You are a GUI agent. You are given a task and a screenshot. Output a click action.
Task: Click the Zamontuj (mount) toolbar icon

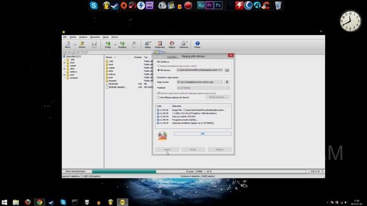click(183, 45)
